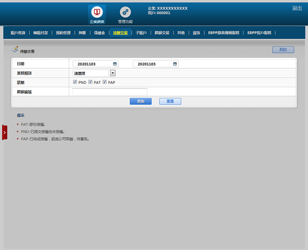Uncheck the PND status checkbox
This screenshot has height=250, width=308.
75,82
